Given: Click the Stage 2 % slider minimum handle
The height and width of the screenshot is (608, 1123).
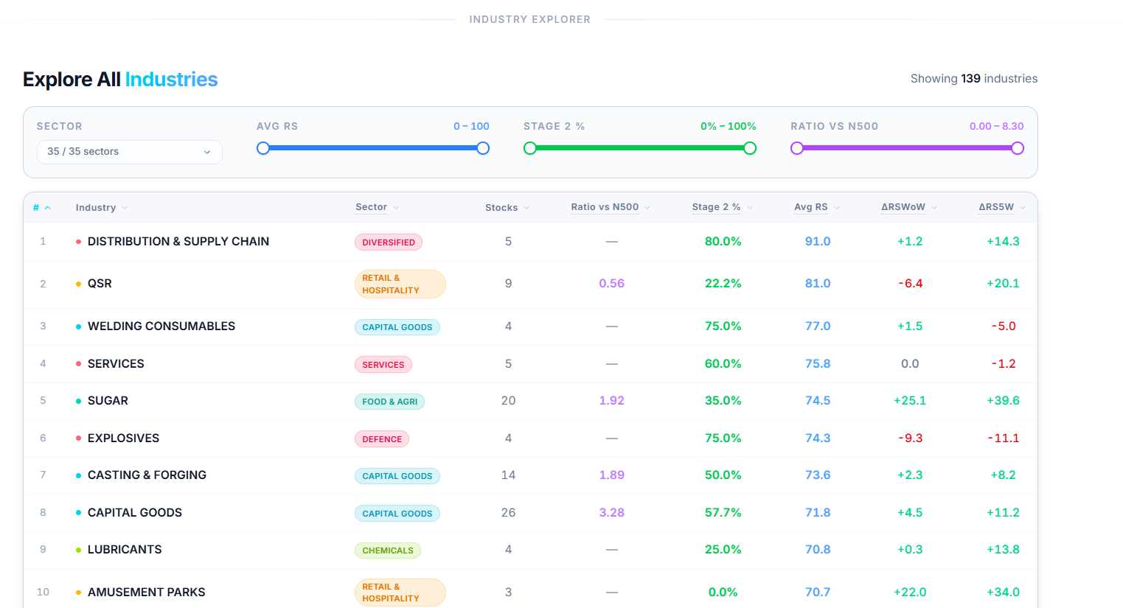Looking at the screenshot, I should point(530,148).
